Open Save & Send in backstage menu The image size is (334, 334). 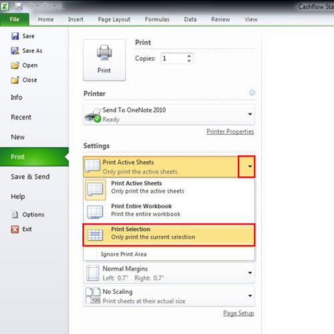coord(30,176)
